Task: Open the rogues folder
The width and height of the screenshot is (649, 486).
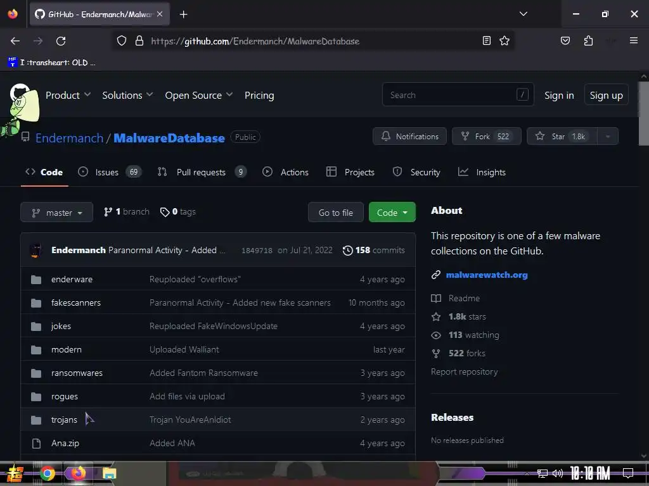Action: pos(64,396)
